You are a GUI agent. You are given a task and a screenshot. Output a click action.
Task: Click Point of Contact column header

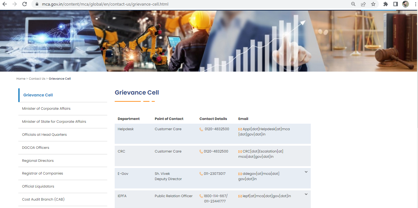[169, 119]
